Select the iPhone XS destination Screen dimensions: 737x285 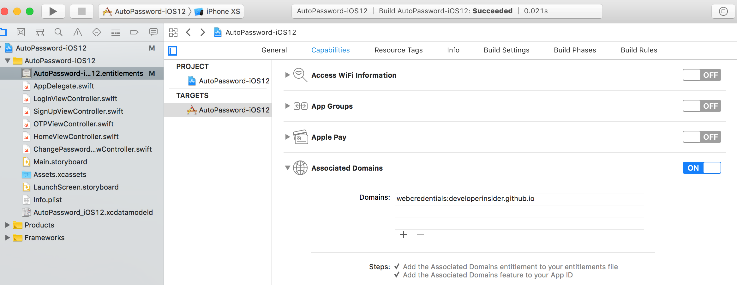[x=217, y=11]
